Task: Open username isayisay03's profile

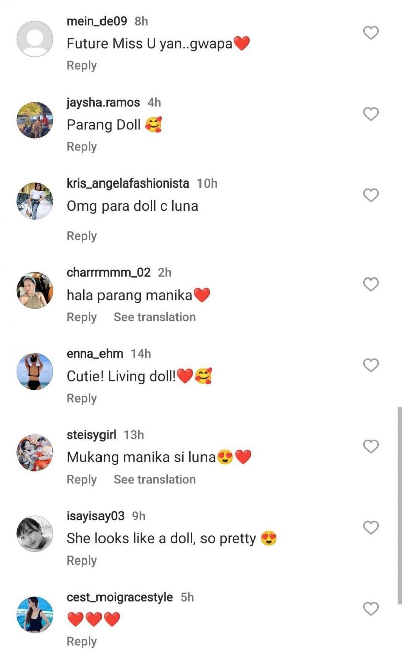Action: 95,516
